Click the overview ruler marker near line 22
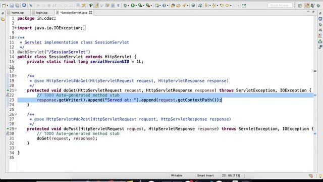The height and width of the screenshot is (182, 323). pyautogui.click(x=315, y=95)
